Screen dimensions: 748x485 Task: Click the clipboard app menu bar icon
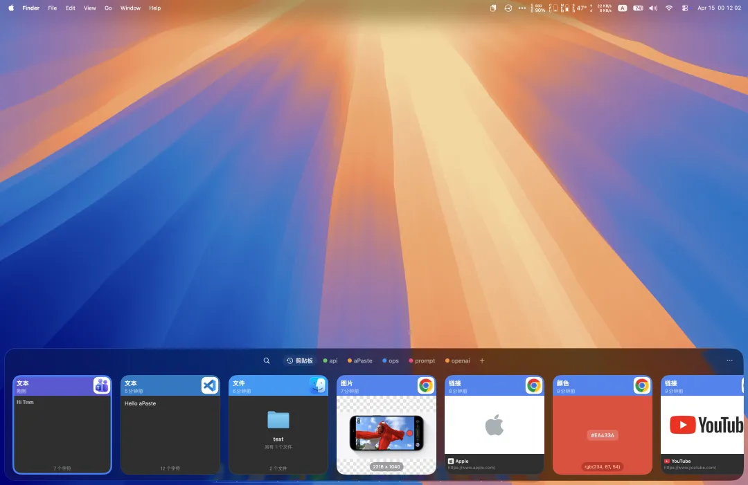[493, 8]
